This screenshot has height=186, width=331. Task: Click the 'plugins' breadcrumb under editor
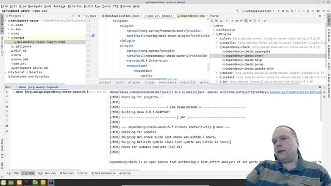point(134,83)
